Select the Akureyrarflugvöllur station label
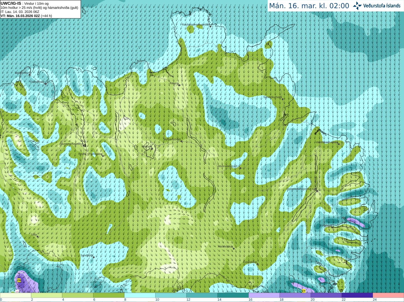 71,144
